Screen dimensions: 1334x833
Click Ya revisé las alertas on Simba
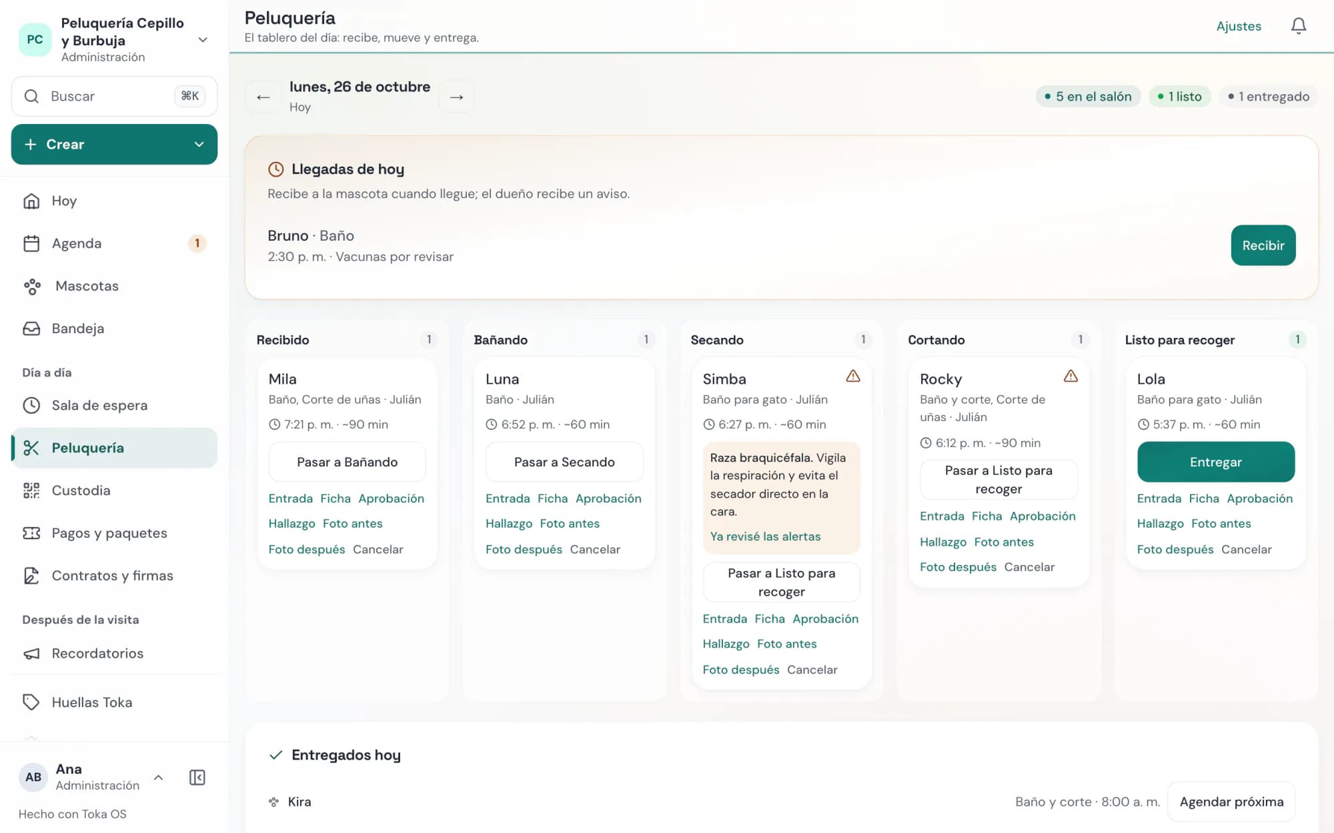(765, 536)
